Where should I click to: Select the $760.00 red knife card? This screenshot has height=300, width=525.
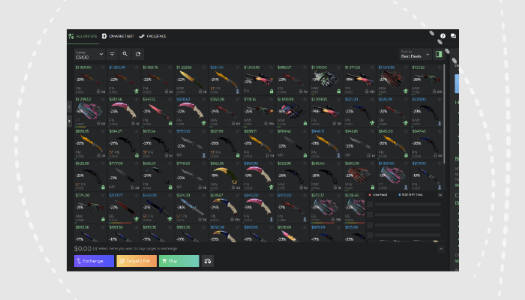pyautogui.click(x=225, y=112)
